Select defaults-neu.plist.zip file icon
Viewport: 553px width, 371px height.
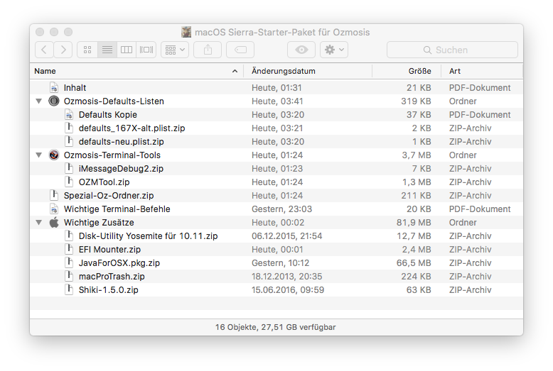[69, 141]
